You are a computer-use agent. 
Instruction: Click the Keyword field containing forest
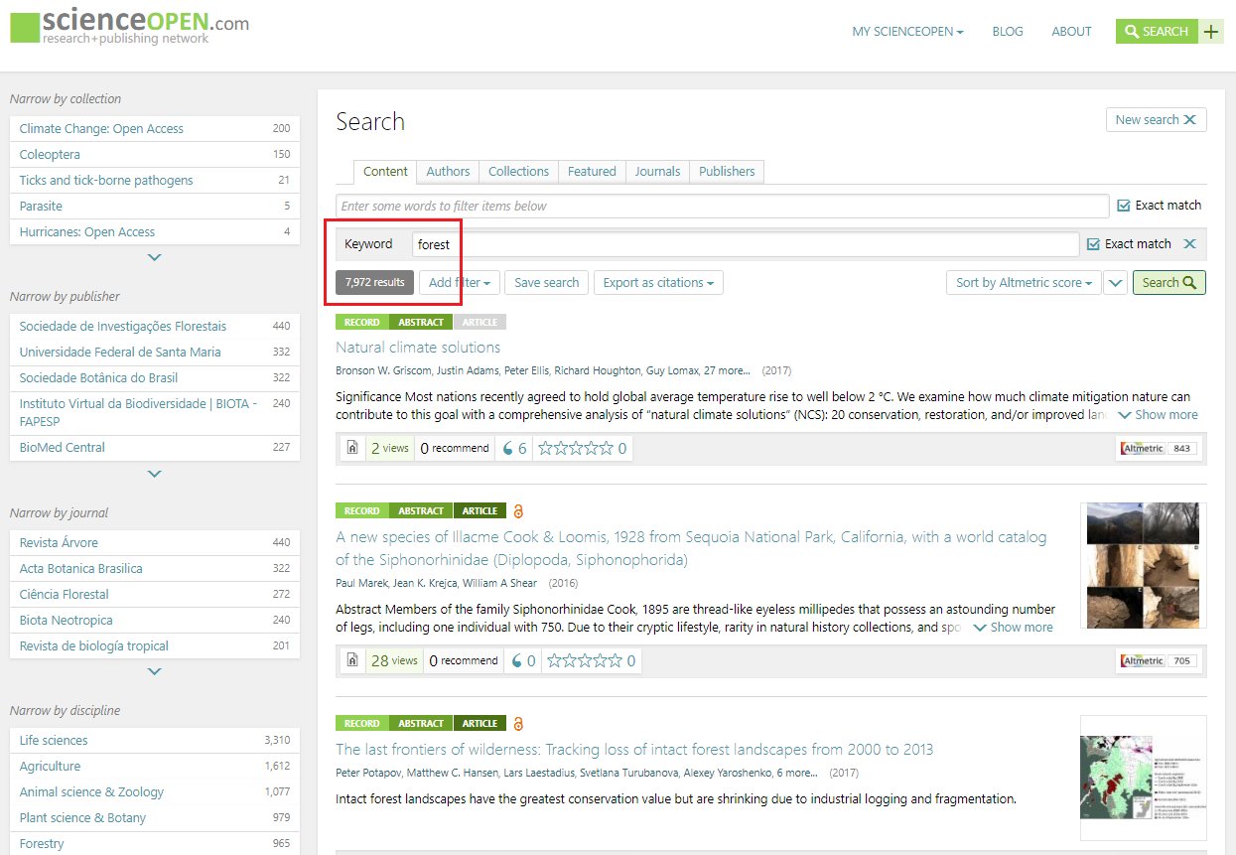[746, 244]
